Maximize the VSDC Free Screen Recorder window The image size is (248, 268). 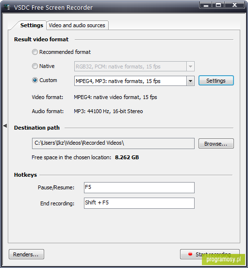(218, 5)
